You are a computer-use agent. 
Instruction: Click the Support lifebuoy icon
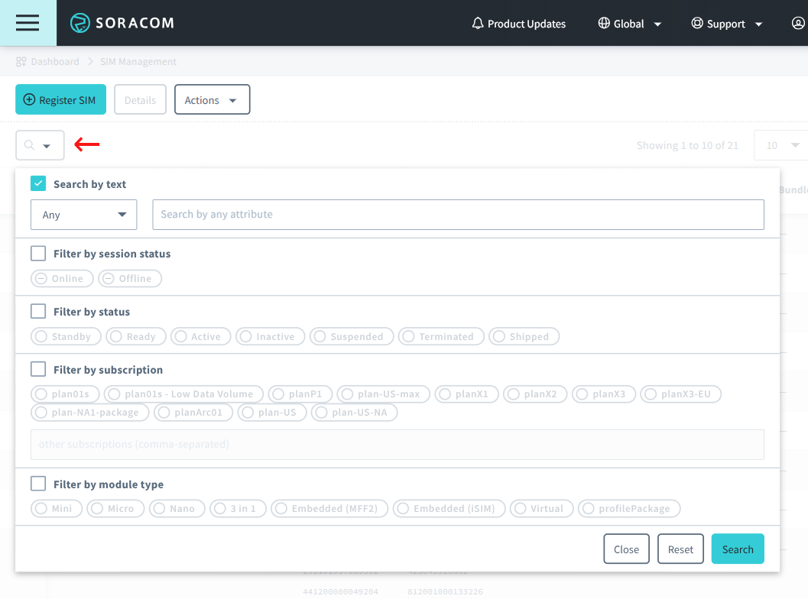click(697, 24)
